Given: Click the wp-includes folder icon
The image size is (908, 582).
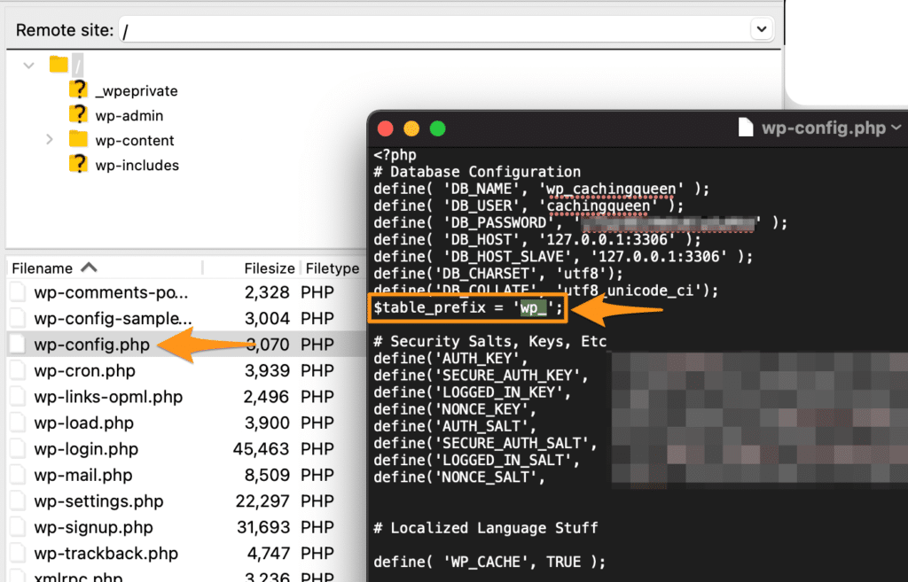Looking at the screenshot, I should 79,165.
